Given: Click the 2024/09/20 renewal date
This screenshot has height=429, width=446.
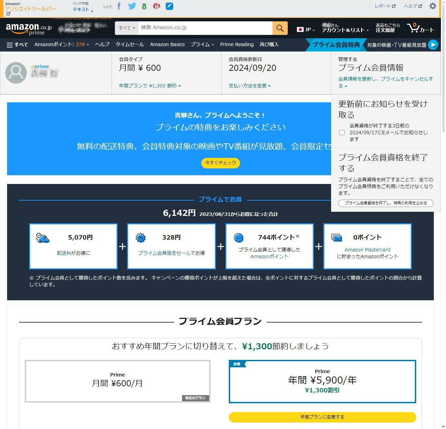Looking at the screenshot, I should (x=252, y=68).
